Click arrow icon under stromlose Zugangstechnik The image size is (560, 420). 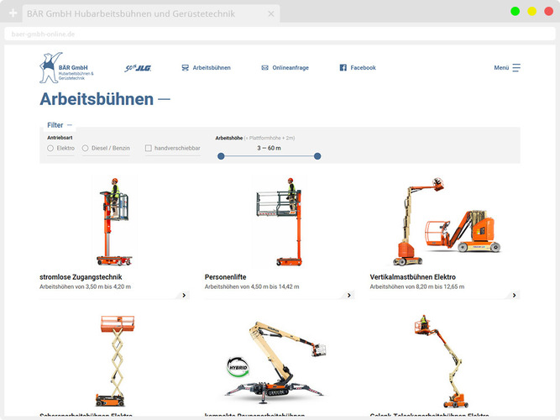184,295
